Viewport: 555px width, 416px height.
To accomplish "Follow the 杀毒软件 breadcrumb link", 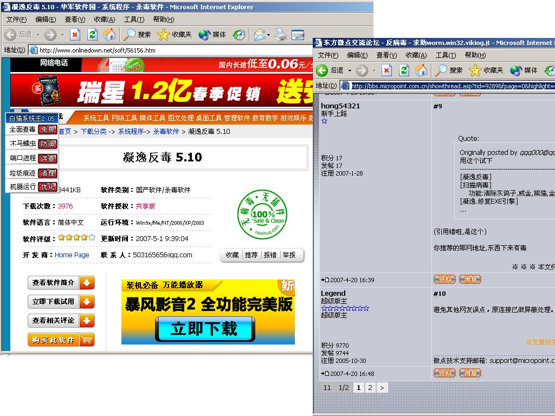I will (166, 132).
